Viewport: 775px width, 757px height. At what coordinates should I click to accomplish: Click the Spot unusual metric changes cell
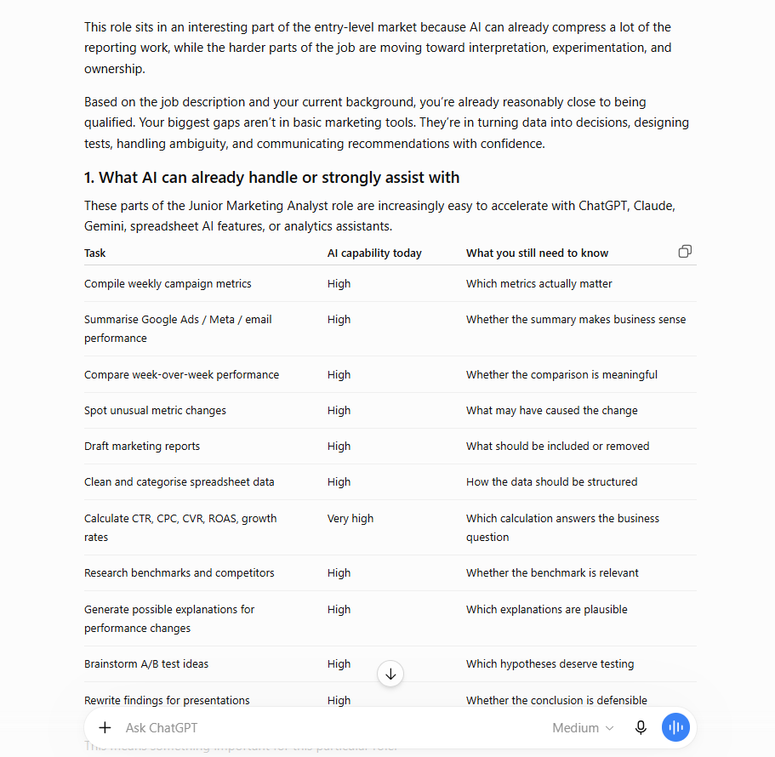[x=155, y=411]
